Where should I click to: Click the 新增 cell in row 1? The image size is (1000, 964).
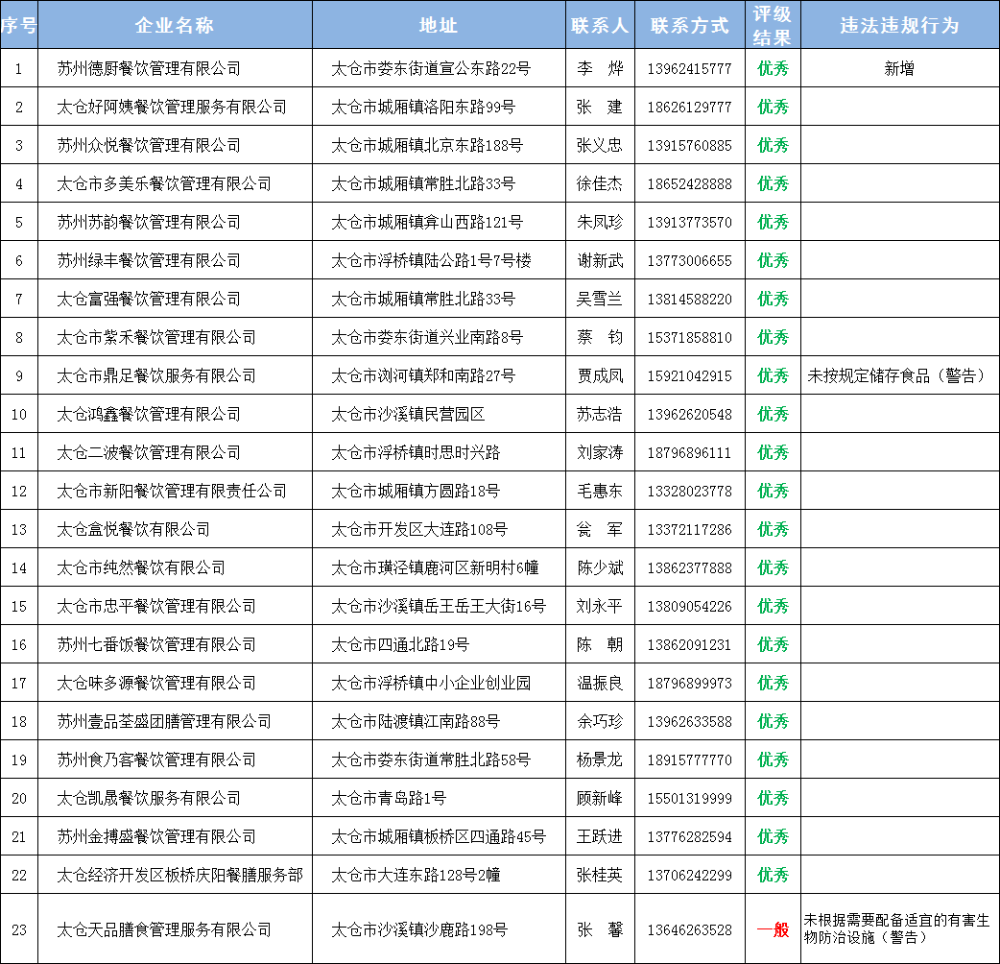[899, 68]
